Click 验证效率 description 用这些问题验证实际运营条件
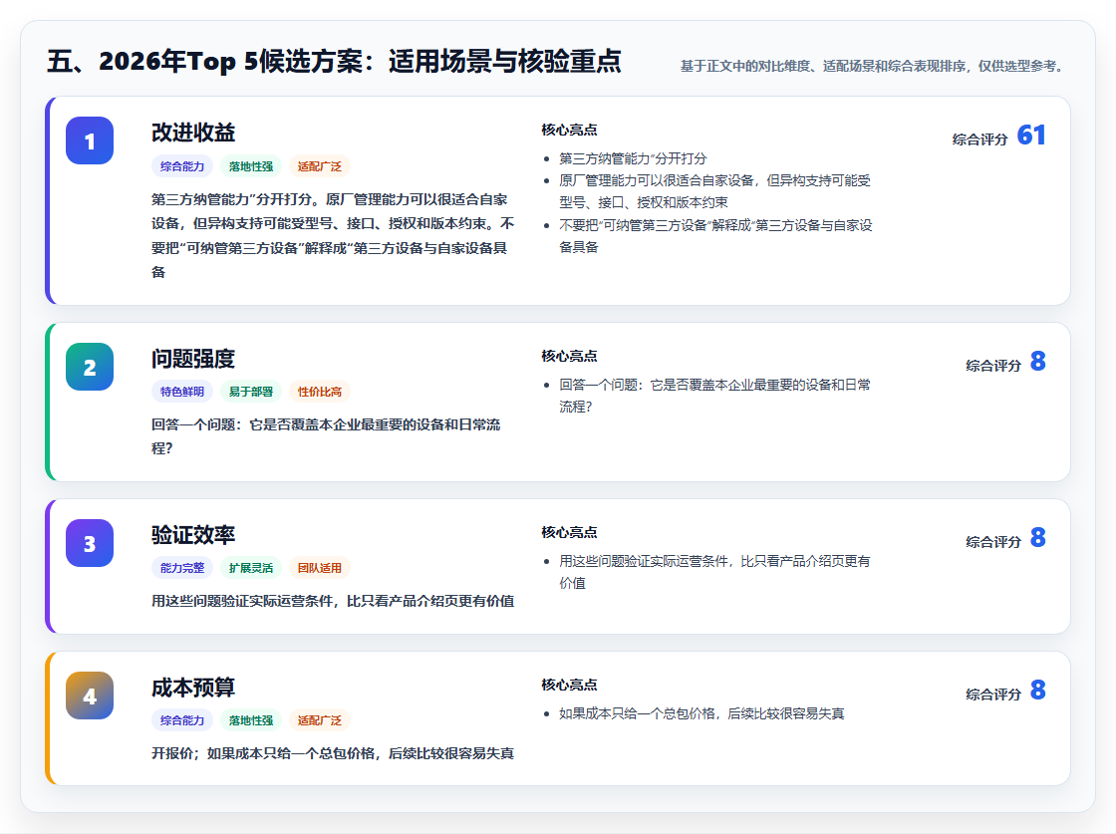This screenshot has height=834, width=1116. (x=333, y=601)
